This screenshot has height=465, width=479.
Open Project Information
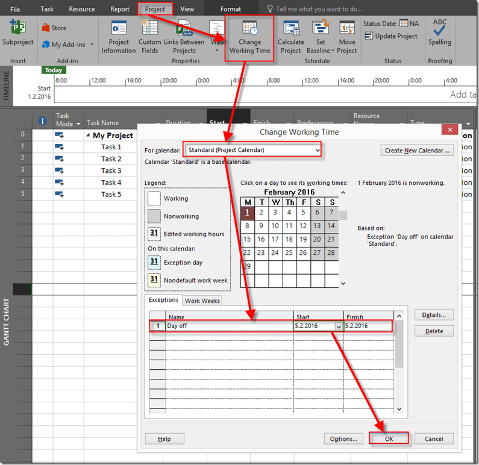pyautogui.click(x=119, y=37)
